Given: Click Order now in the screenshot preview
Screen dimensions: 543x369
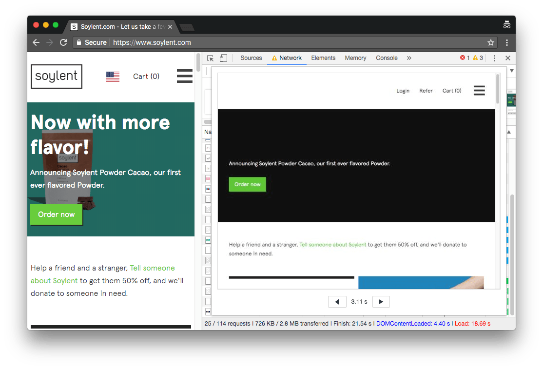Looking at the screenshot, I should (247, 184).
